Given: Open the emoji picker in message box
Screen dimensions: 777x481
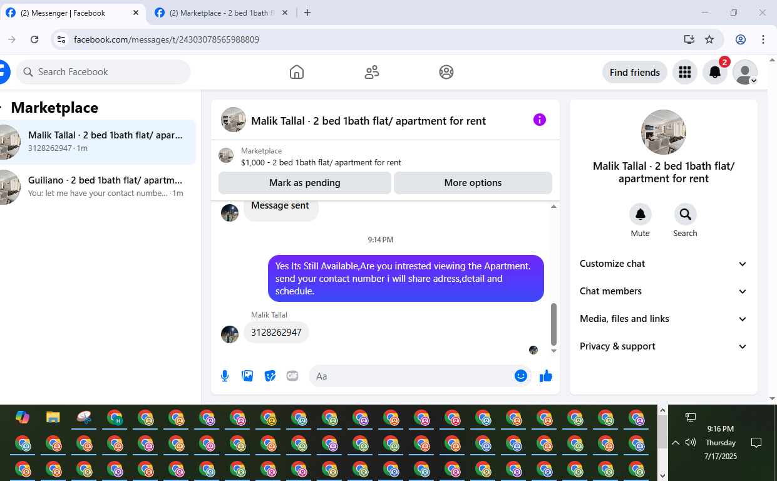Looking at the screenshot, I should point(521,376).
